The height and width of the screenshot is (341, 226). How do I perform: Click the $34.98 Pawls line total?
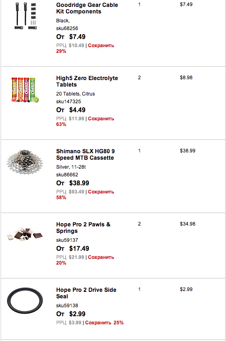click(187, 224)
